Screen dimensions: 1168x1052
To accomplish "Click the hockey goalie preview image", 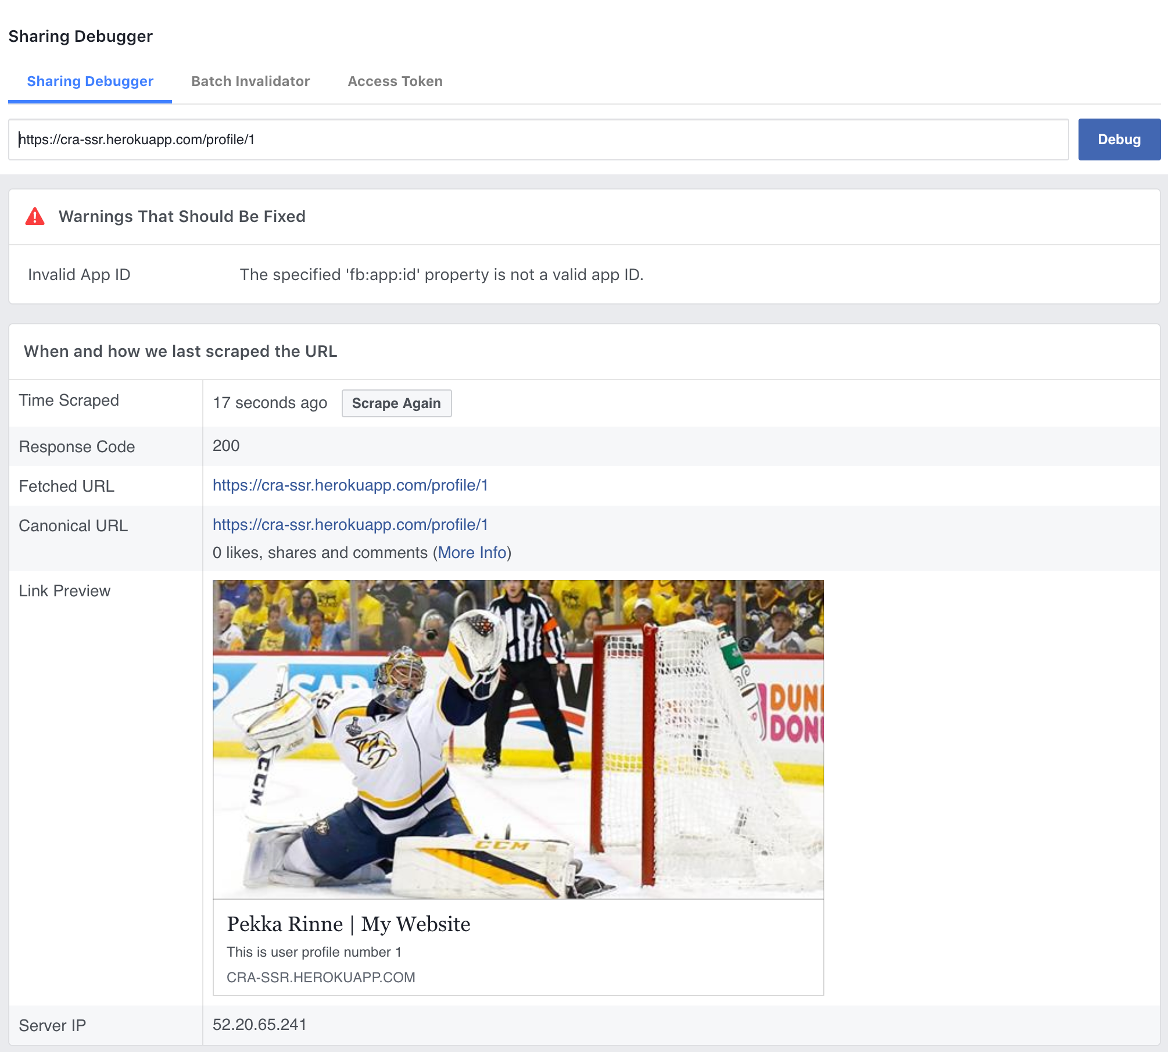I will [518, 739].
